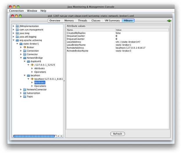Open the Connection menu
Image resolution: width=182 pixels, height=154 pixels.
tap(16, 11)
